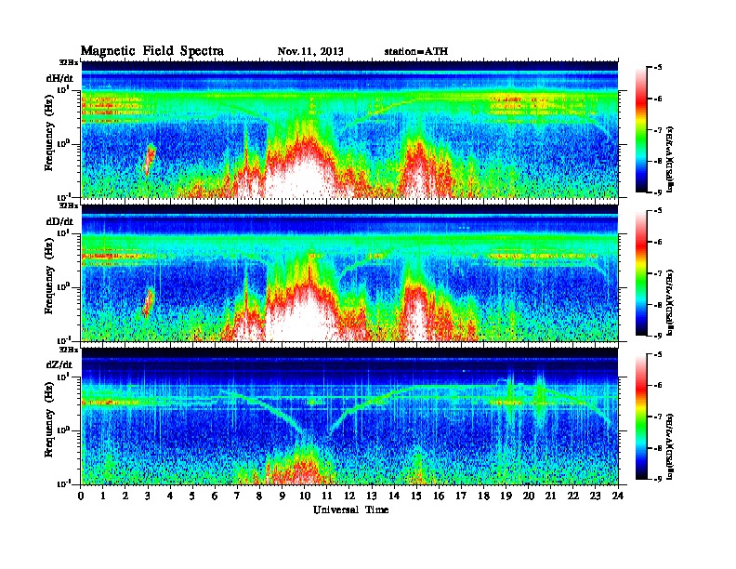Viewport: 736px width, 569px height.
Task: Click the log(PSD) unit label beside dH/dt color bar
Action: (671, 159)
